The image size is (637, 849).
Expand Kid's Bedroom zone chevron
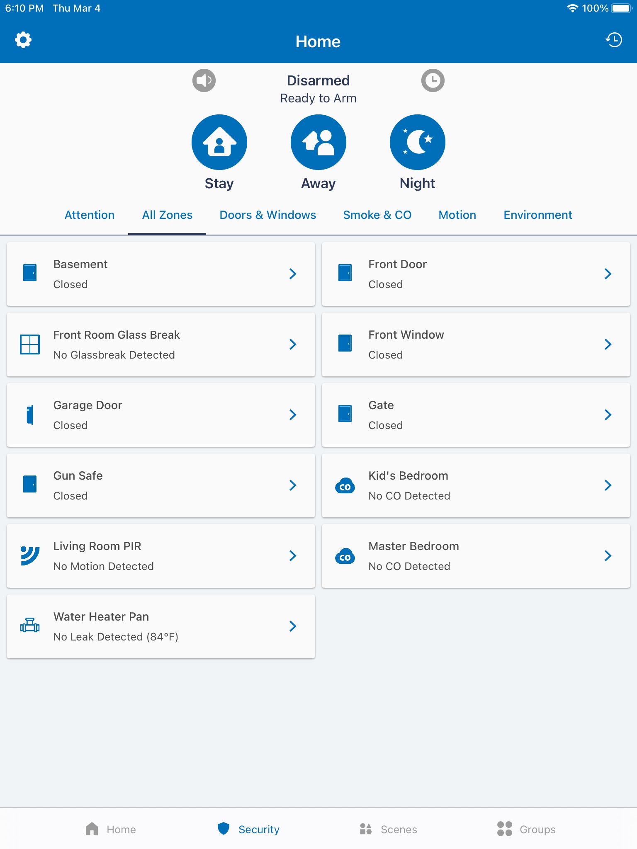[608, 485]
